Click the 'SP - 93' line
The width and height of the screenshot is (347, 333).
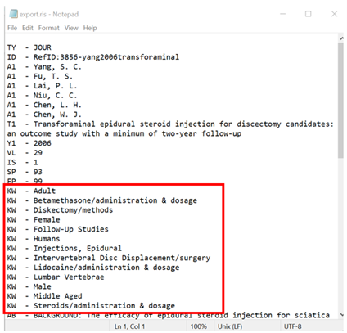click(x=25, y=172)
